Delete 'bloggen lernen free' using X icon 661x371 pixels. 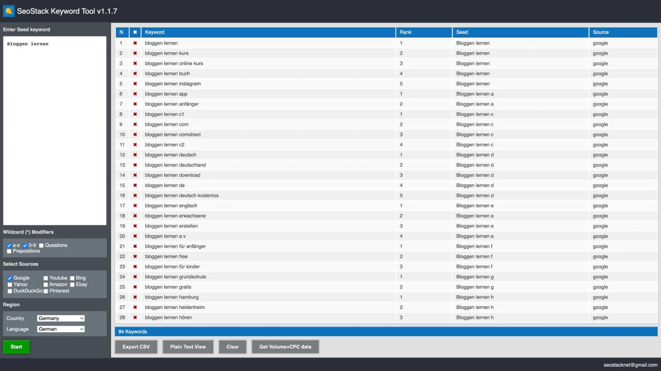[x=135, y=257]
